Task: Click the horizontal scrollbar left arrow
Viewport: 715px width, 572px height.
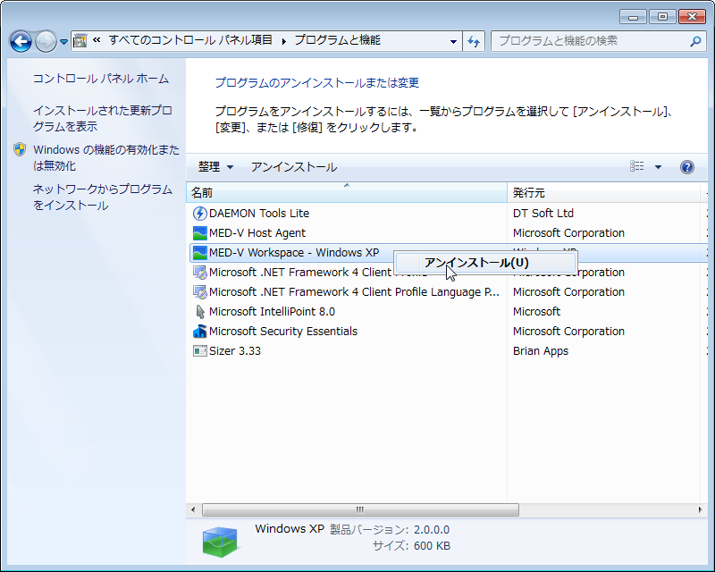Action: coord(193,510)
